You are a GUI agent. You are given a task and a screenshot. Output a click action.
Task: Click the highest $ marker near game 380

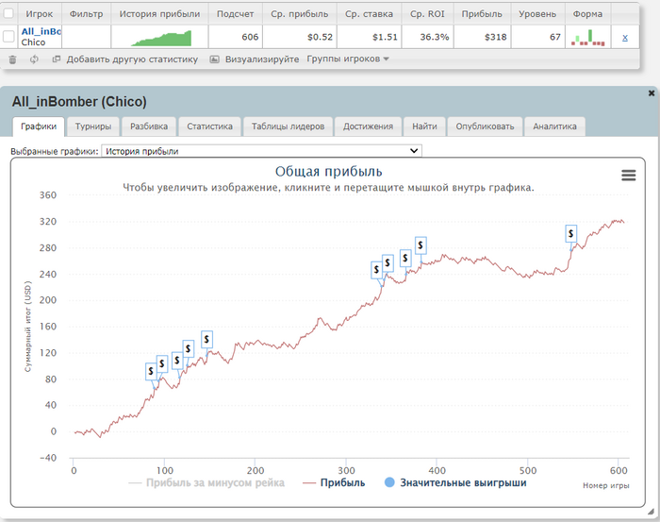(x=421, y=245)
